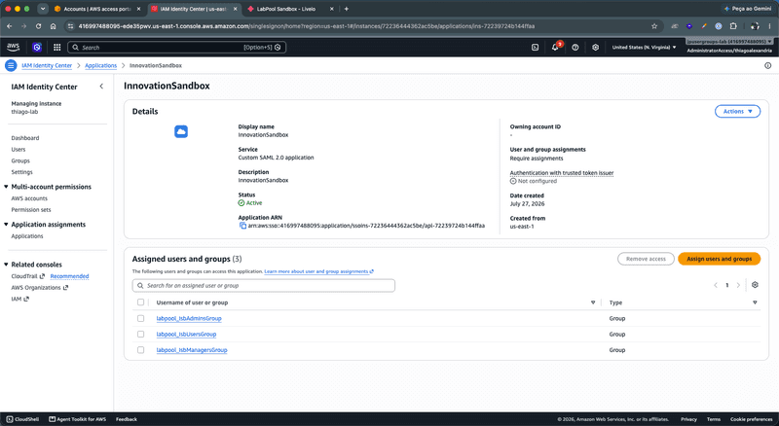This screenshot has width=779, height=426.
Task: Open the Actions dropdown button
Action: point(737,111)
